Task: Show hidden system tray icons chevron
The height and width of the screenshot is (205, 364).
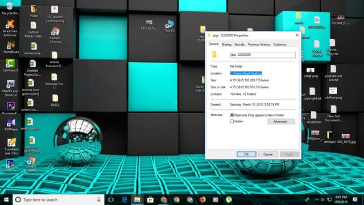Action: click(316, 200)
